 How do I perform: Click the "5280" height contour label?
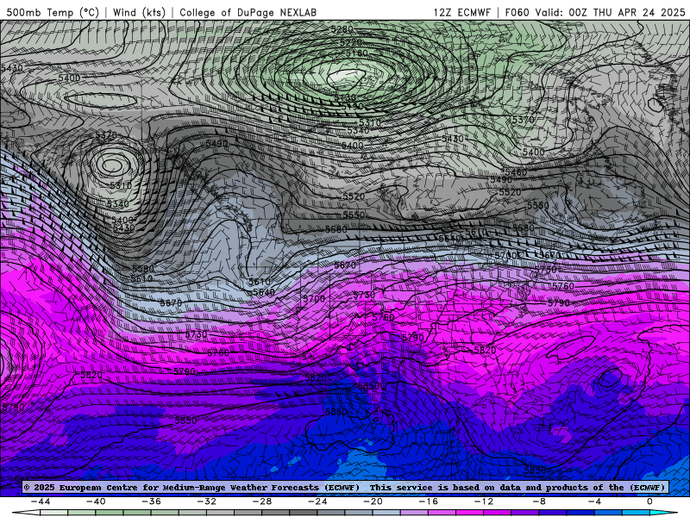click(342, 29)
